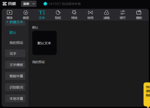Click the auto-save checkmark status icon
The height and width of the screenshot is (108, 150).
pyautogui.click(x=45, y=4)
